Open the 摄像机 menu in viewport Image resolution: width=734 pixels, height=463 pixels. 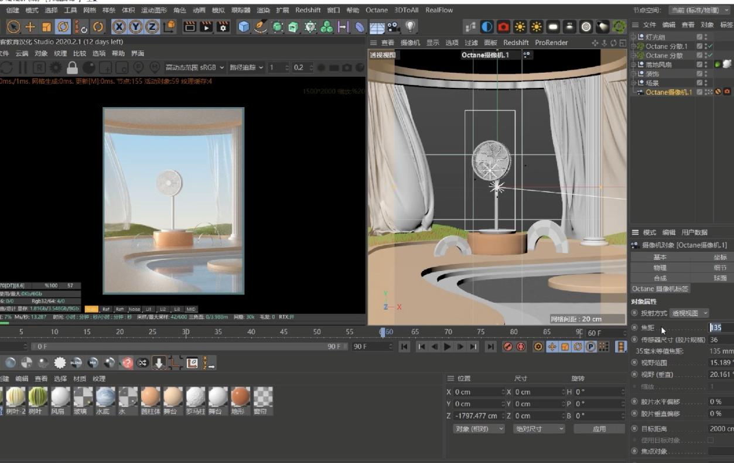[x=409, y=43]
